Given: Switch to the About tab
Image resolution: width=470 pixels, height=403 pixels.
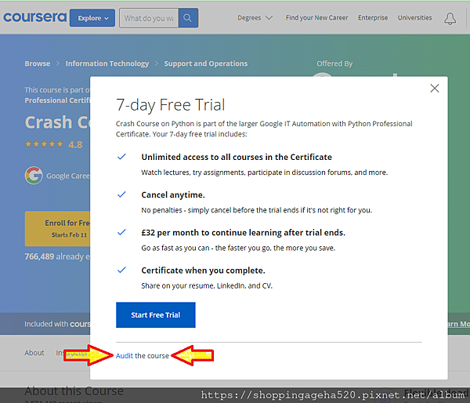Looking at the screenshot, I should [34, 353].
